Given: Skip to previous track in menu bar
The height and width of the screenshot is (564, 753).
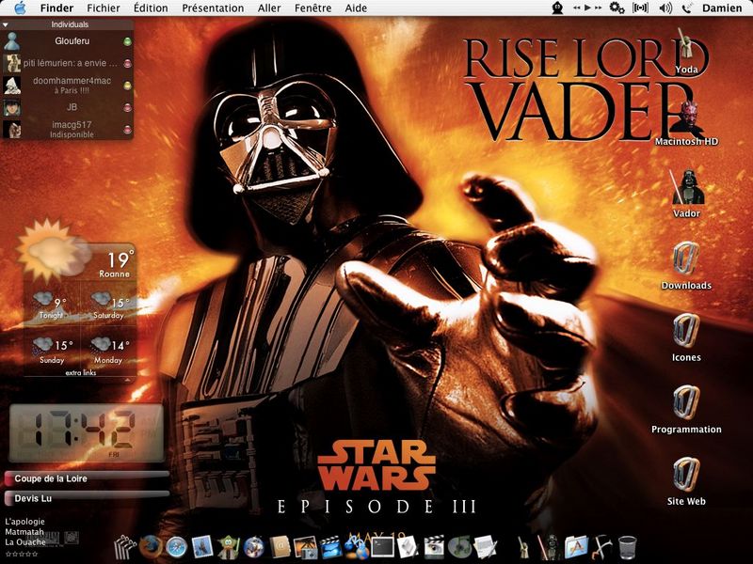Looking at the screenshot, I should click(x=577, y=8).
